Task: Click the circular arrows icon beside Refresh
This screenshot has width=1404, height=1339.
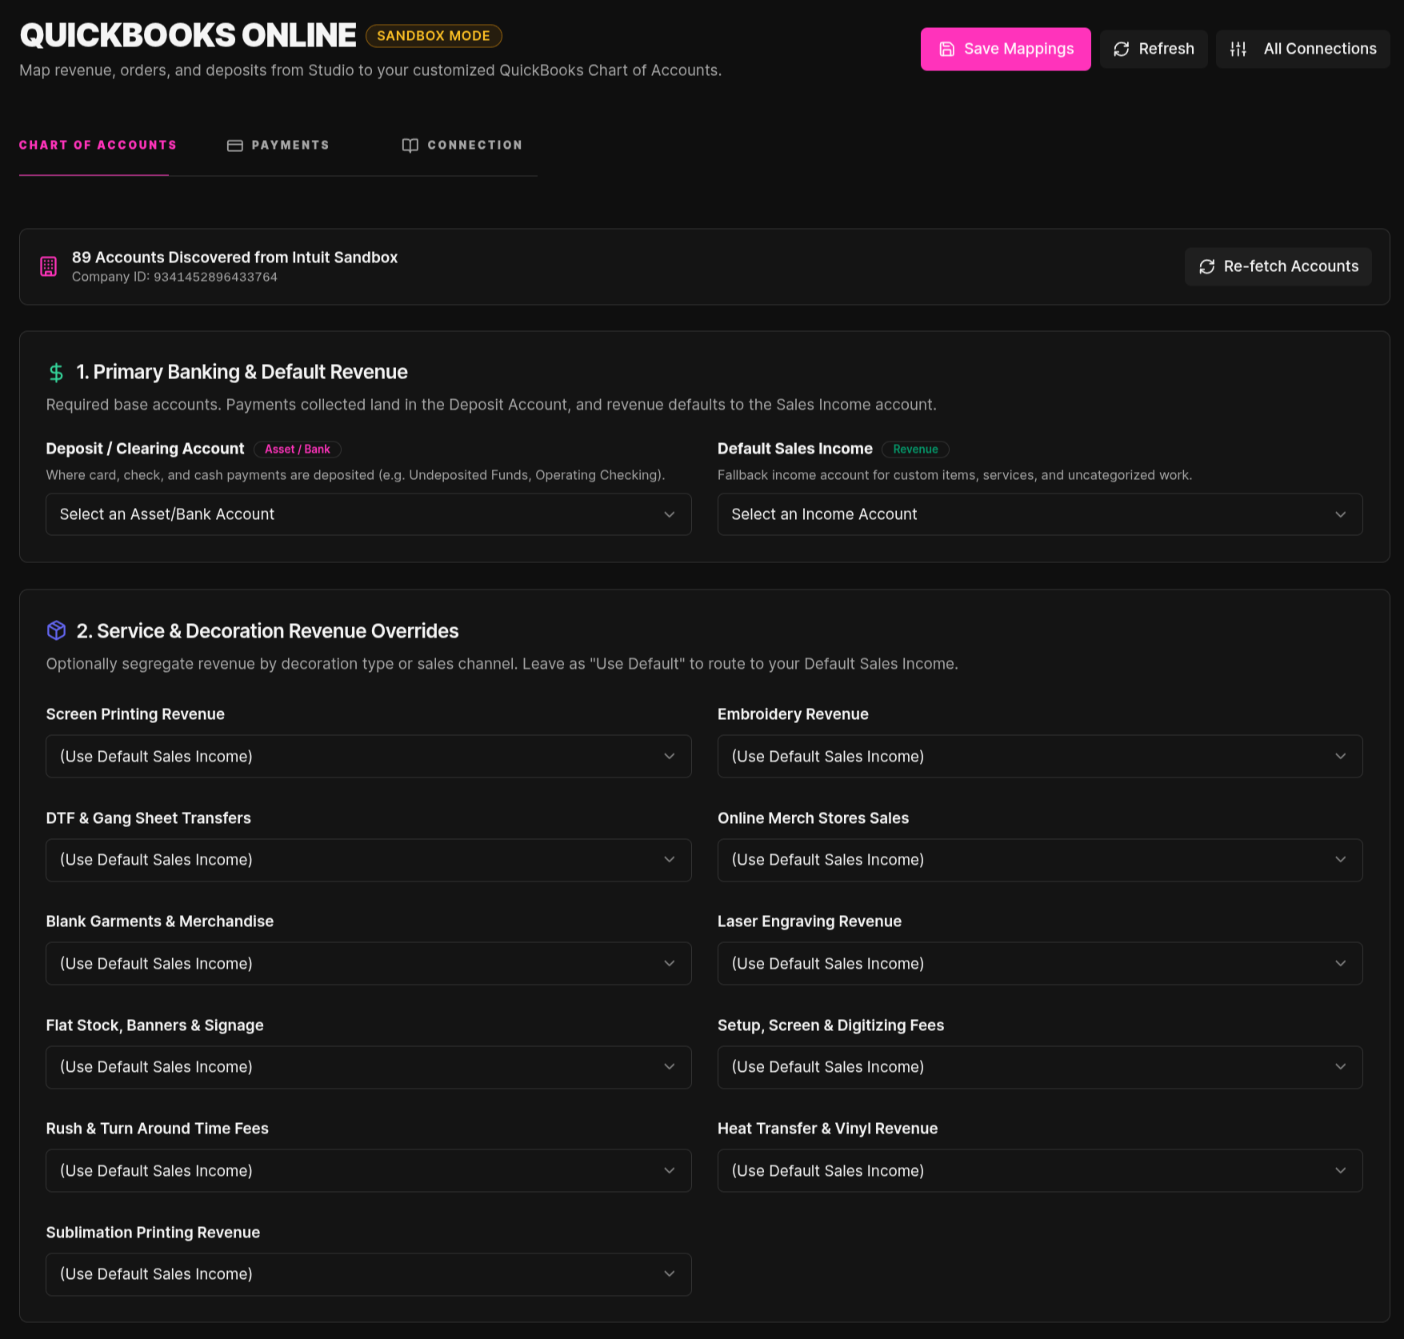Action: (1121, 49)
